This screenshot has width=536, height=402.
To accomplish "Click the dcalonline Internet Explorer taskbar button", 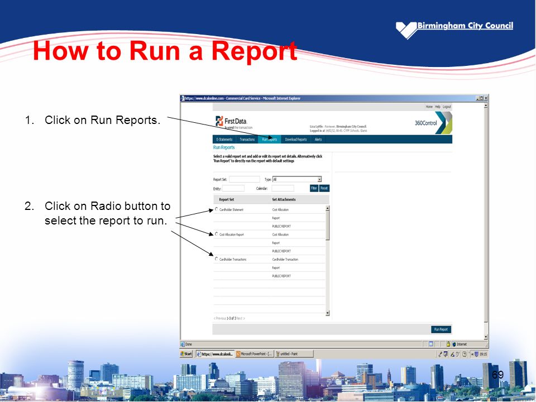I will (x=215, y=354).
